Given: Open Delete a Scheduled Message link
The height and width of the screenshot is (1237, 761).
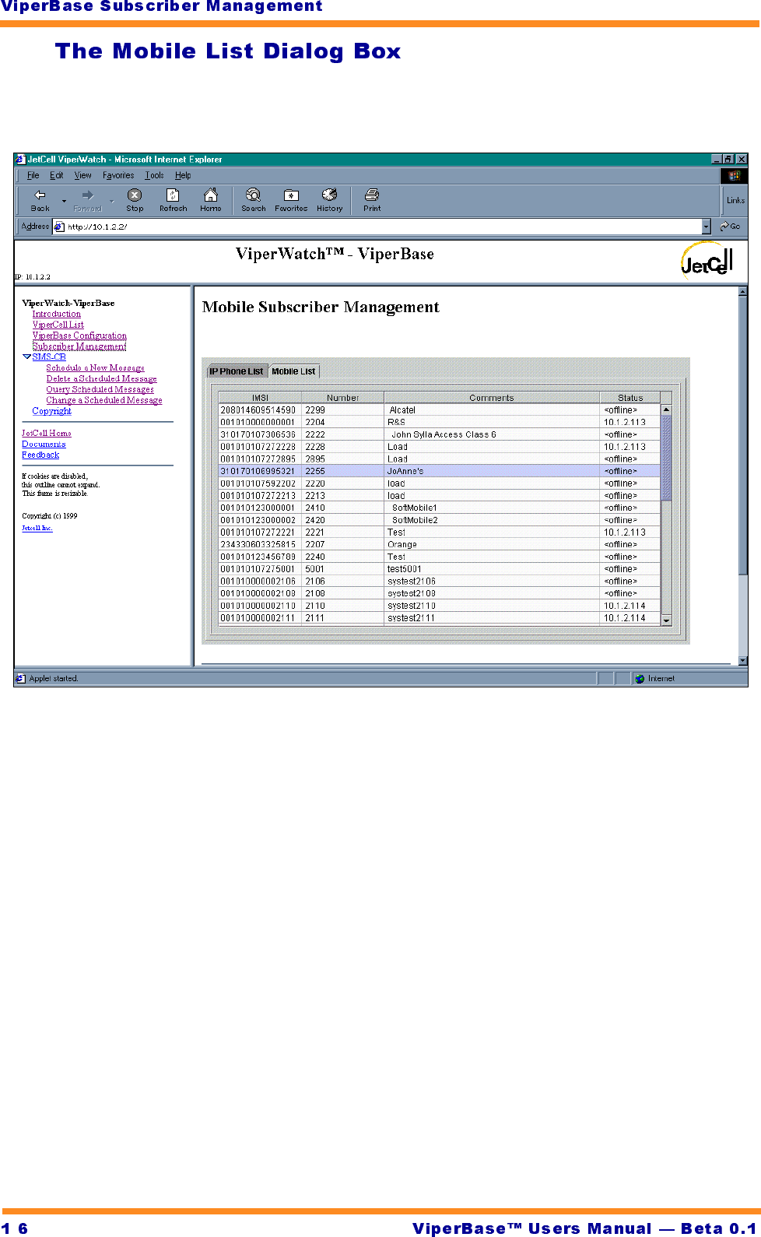Looking at the screenshot, I should pos(101,378).
